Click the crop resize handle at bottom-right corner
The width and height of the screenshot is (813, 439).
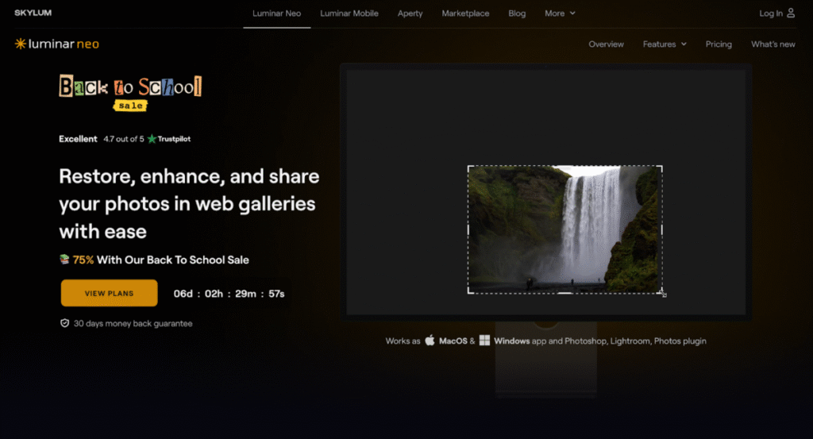tap(662, 294)
